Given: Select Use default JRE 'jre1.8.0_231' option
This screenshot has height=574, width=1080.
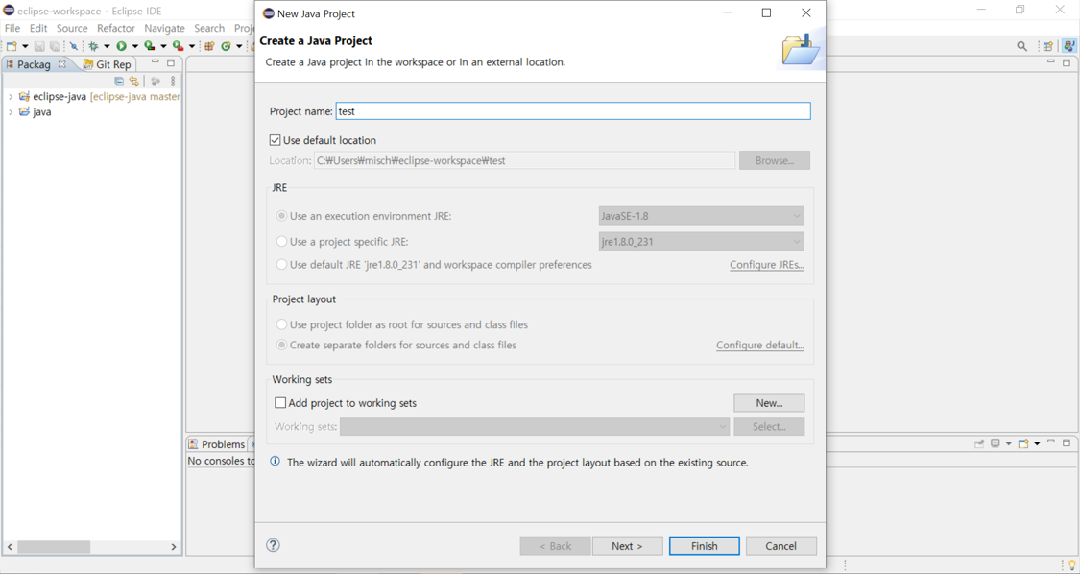Looking at the screenshot, I should click(x=281, y=265).
